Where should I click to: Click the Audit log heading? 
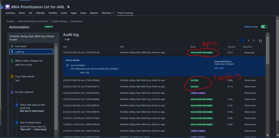click(71, 35)
